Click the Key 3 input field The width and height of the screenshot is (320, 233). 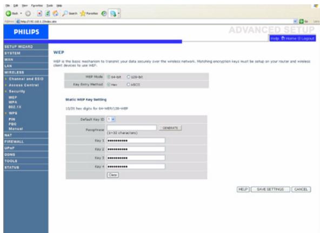click(x=136, y=158)
